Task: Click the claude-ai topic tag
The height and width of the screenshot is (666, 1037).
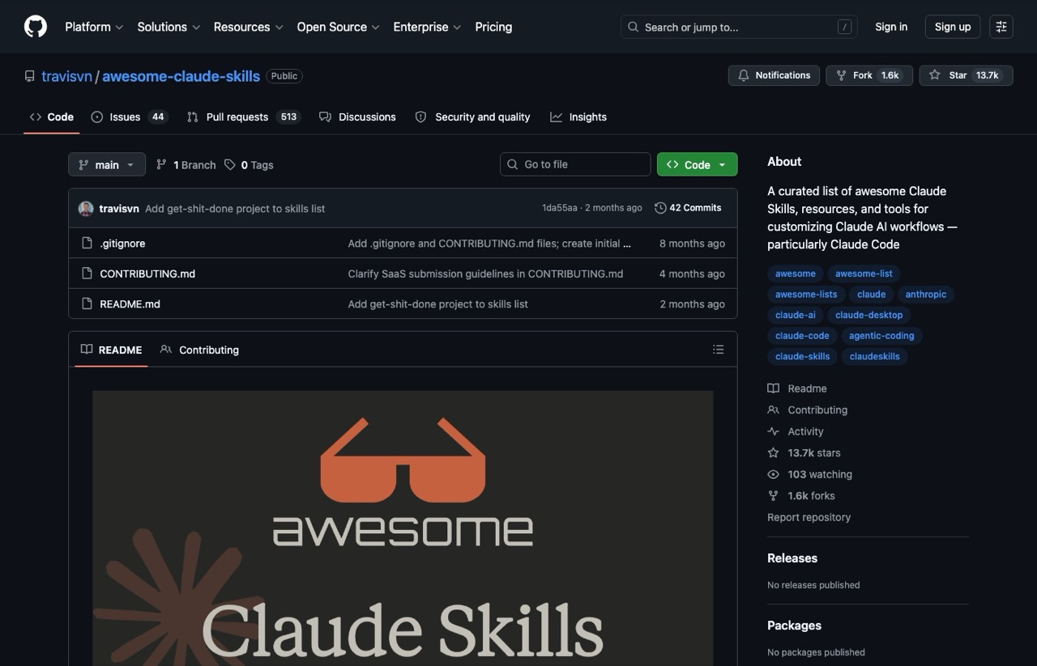Action: click(x=796, y=315)
